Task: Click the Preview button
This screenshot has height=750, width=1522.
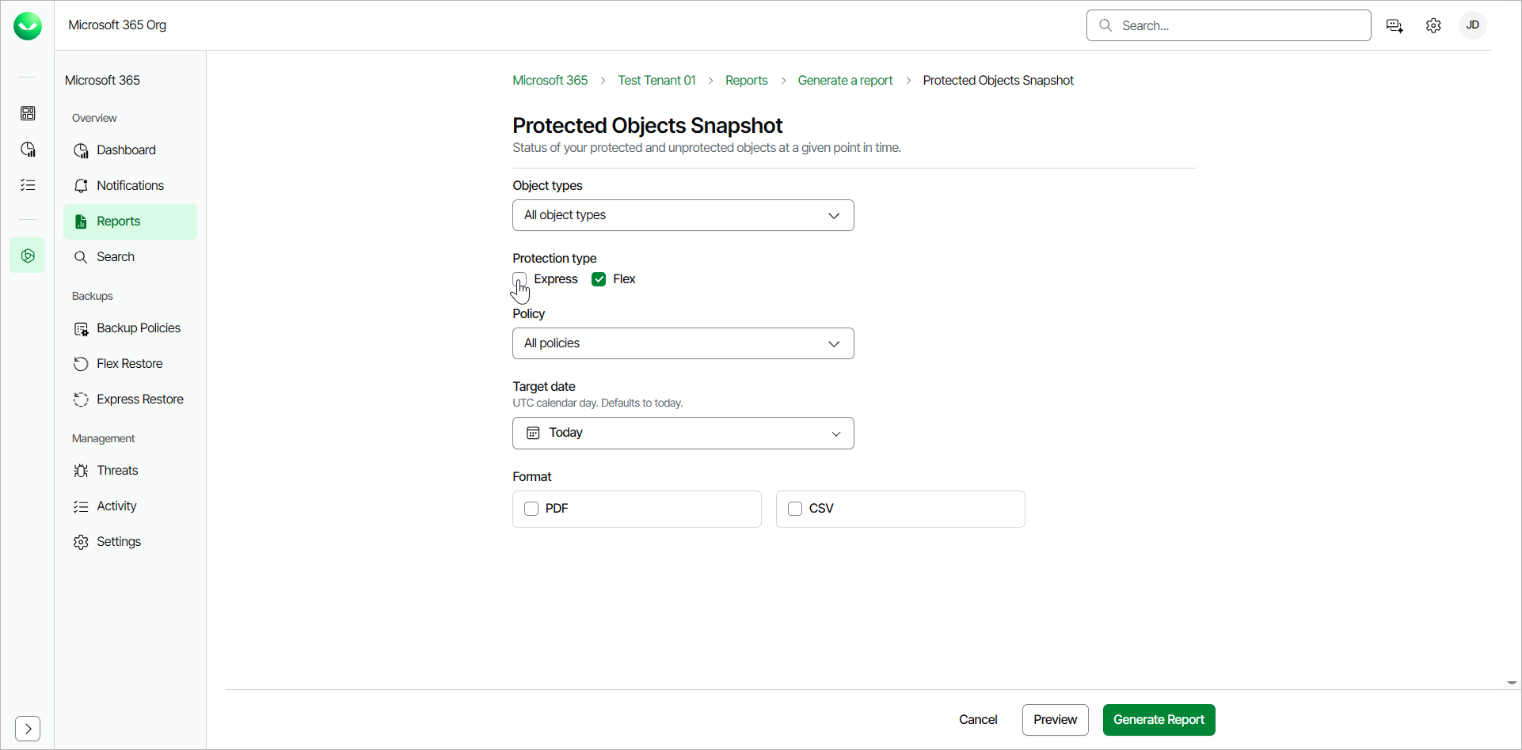Action: coord(1055,720)
